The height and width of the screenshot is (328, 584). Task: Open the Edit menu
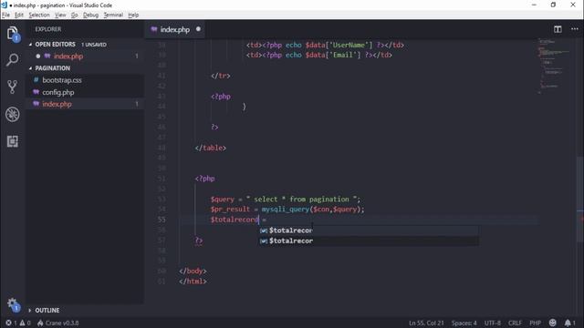point(19,15)
